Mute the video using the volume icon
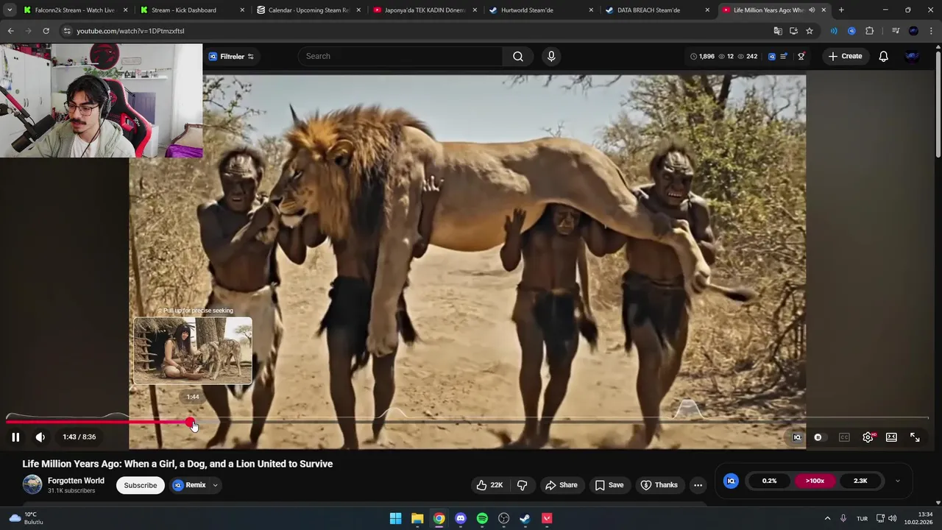 click(40, 437)
